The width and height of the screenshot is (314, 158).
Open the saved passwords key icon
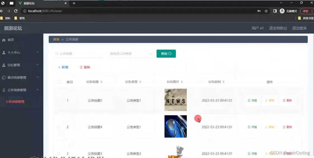tap(259, 11)
